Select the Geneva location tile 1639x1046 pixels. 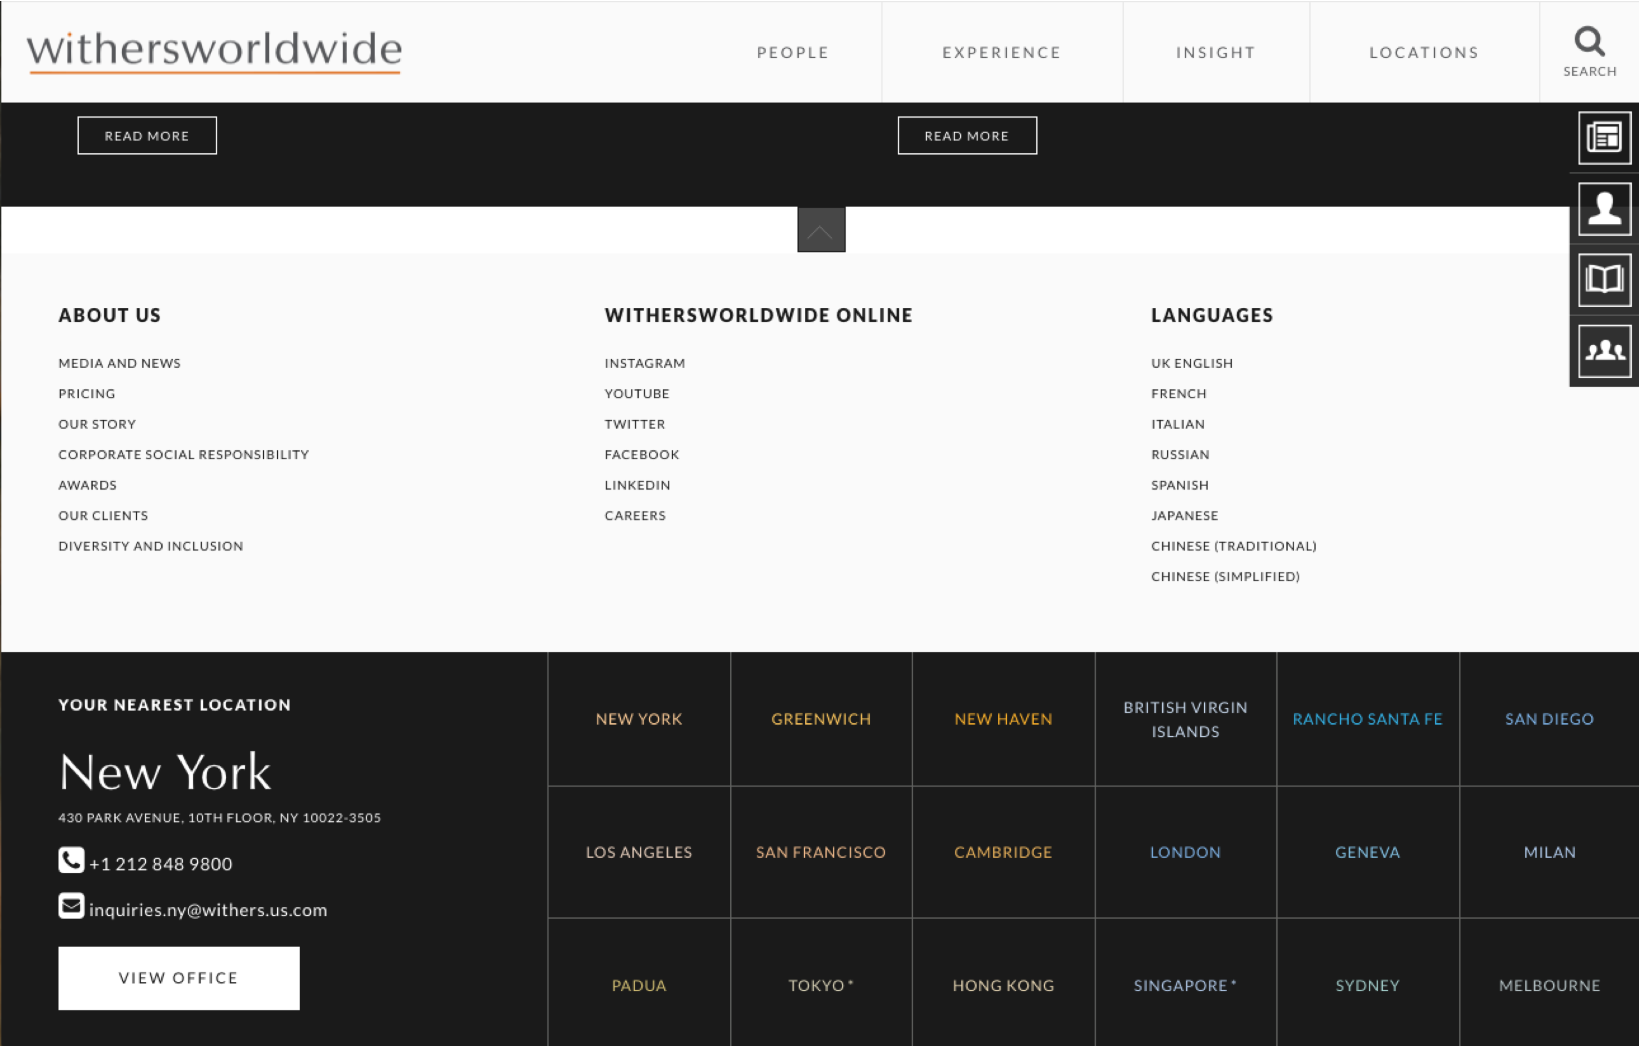click(1368, 852)
